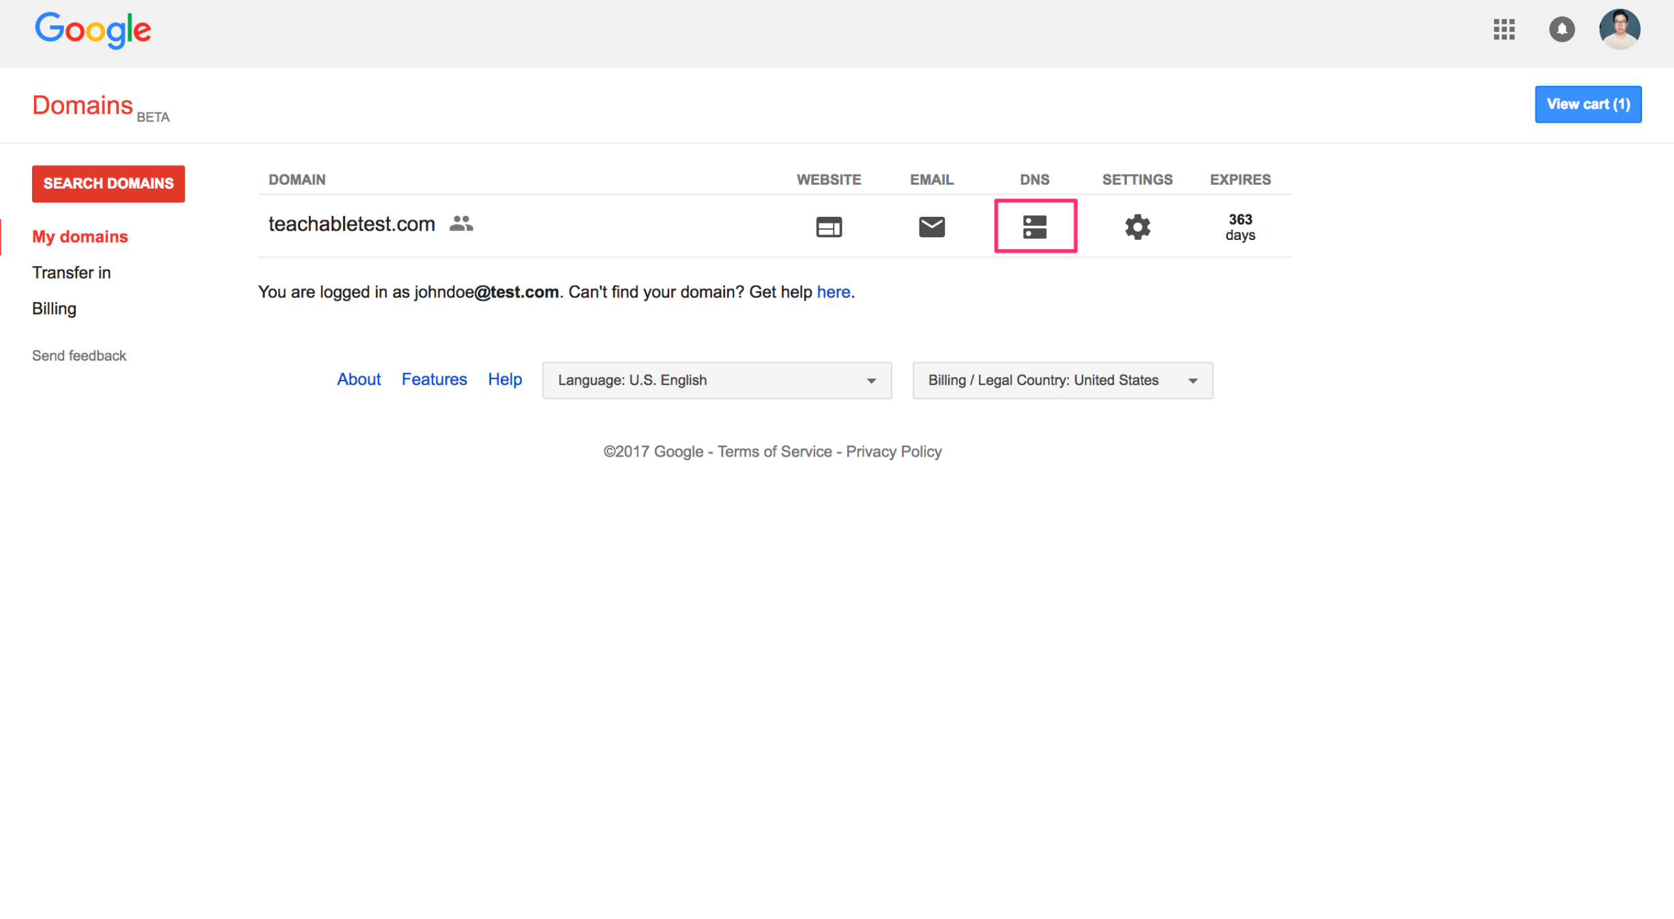Click the Transfer in menu item
This screenshot has width=1674, height=919.
tap(72, 273)
